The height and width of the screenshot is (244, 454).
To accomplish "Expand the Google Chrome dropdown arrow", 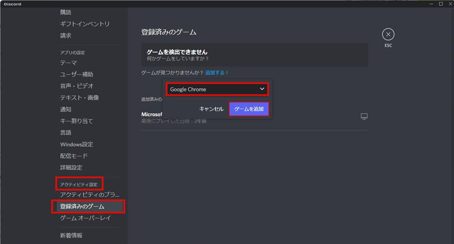I will pos(262,89).
